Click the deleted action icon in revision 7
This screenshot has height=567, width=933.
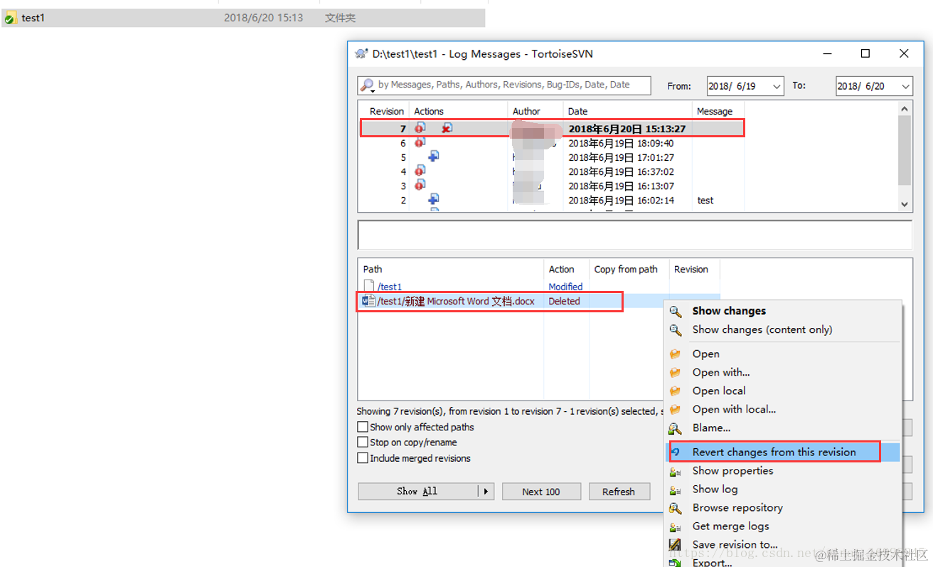pyautogui.click(x=447, y=128)
